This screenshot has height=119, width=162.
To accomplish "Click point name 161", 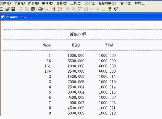I will tap(48, 66).
